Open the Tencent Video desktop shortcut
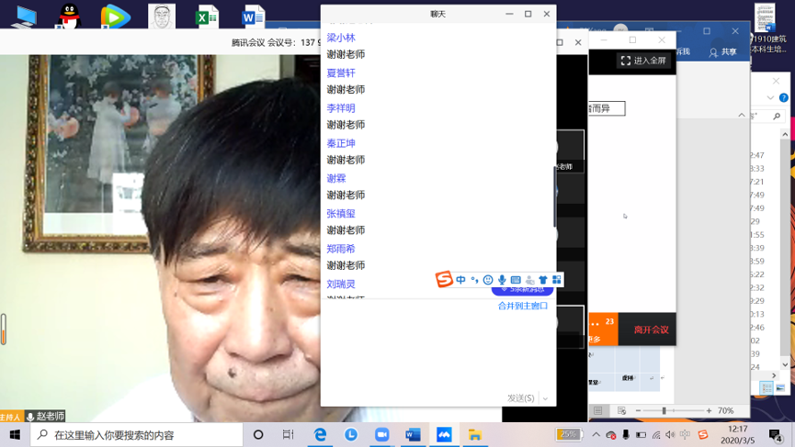The height and width of the screenshot is (447, 795). [x=115, y=17]
